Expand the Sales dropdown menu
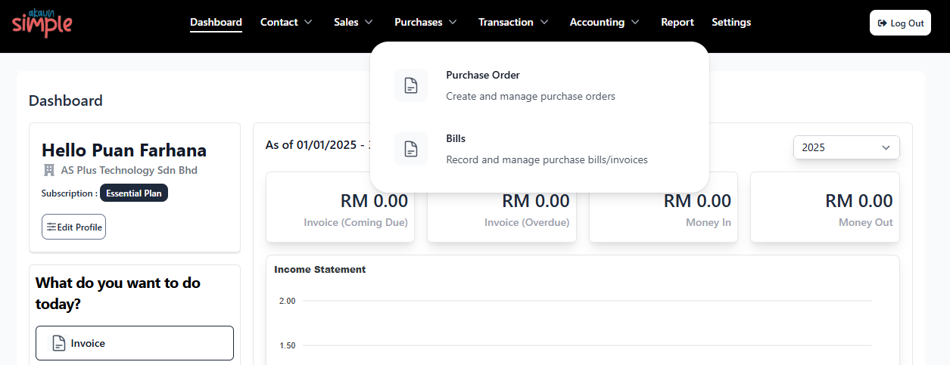 pyautogui.click(x=354, y=22)
